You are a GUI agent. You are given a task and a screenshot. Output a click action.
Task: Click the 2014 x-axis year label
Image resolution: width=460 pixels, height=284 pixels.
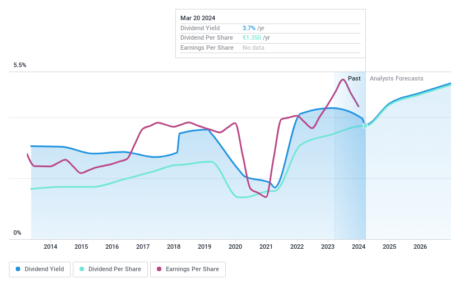click(50, 247)
